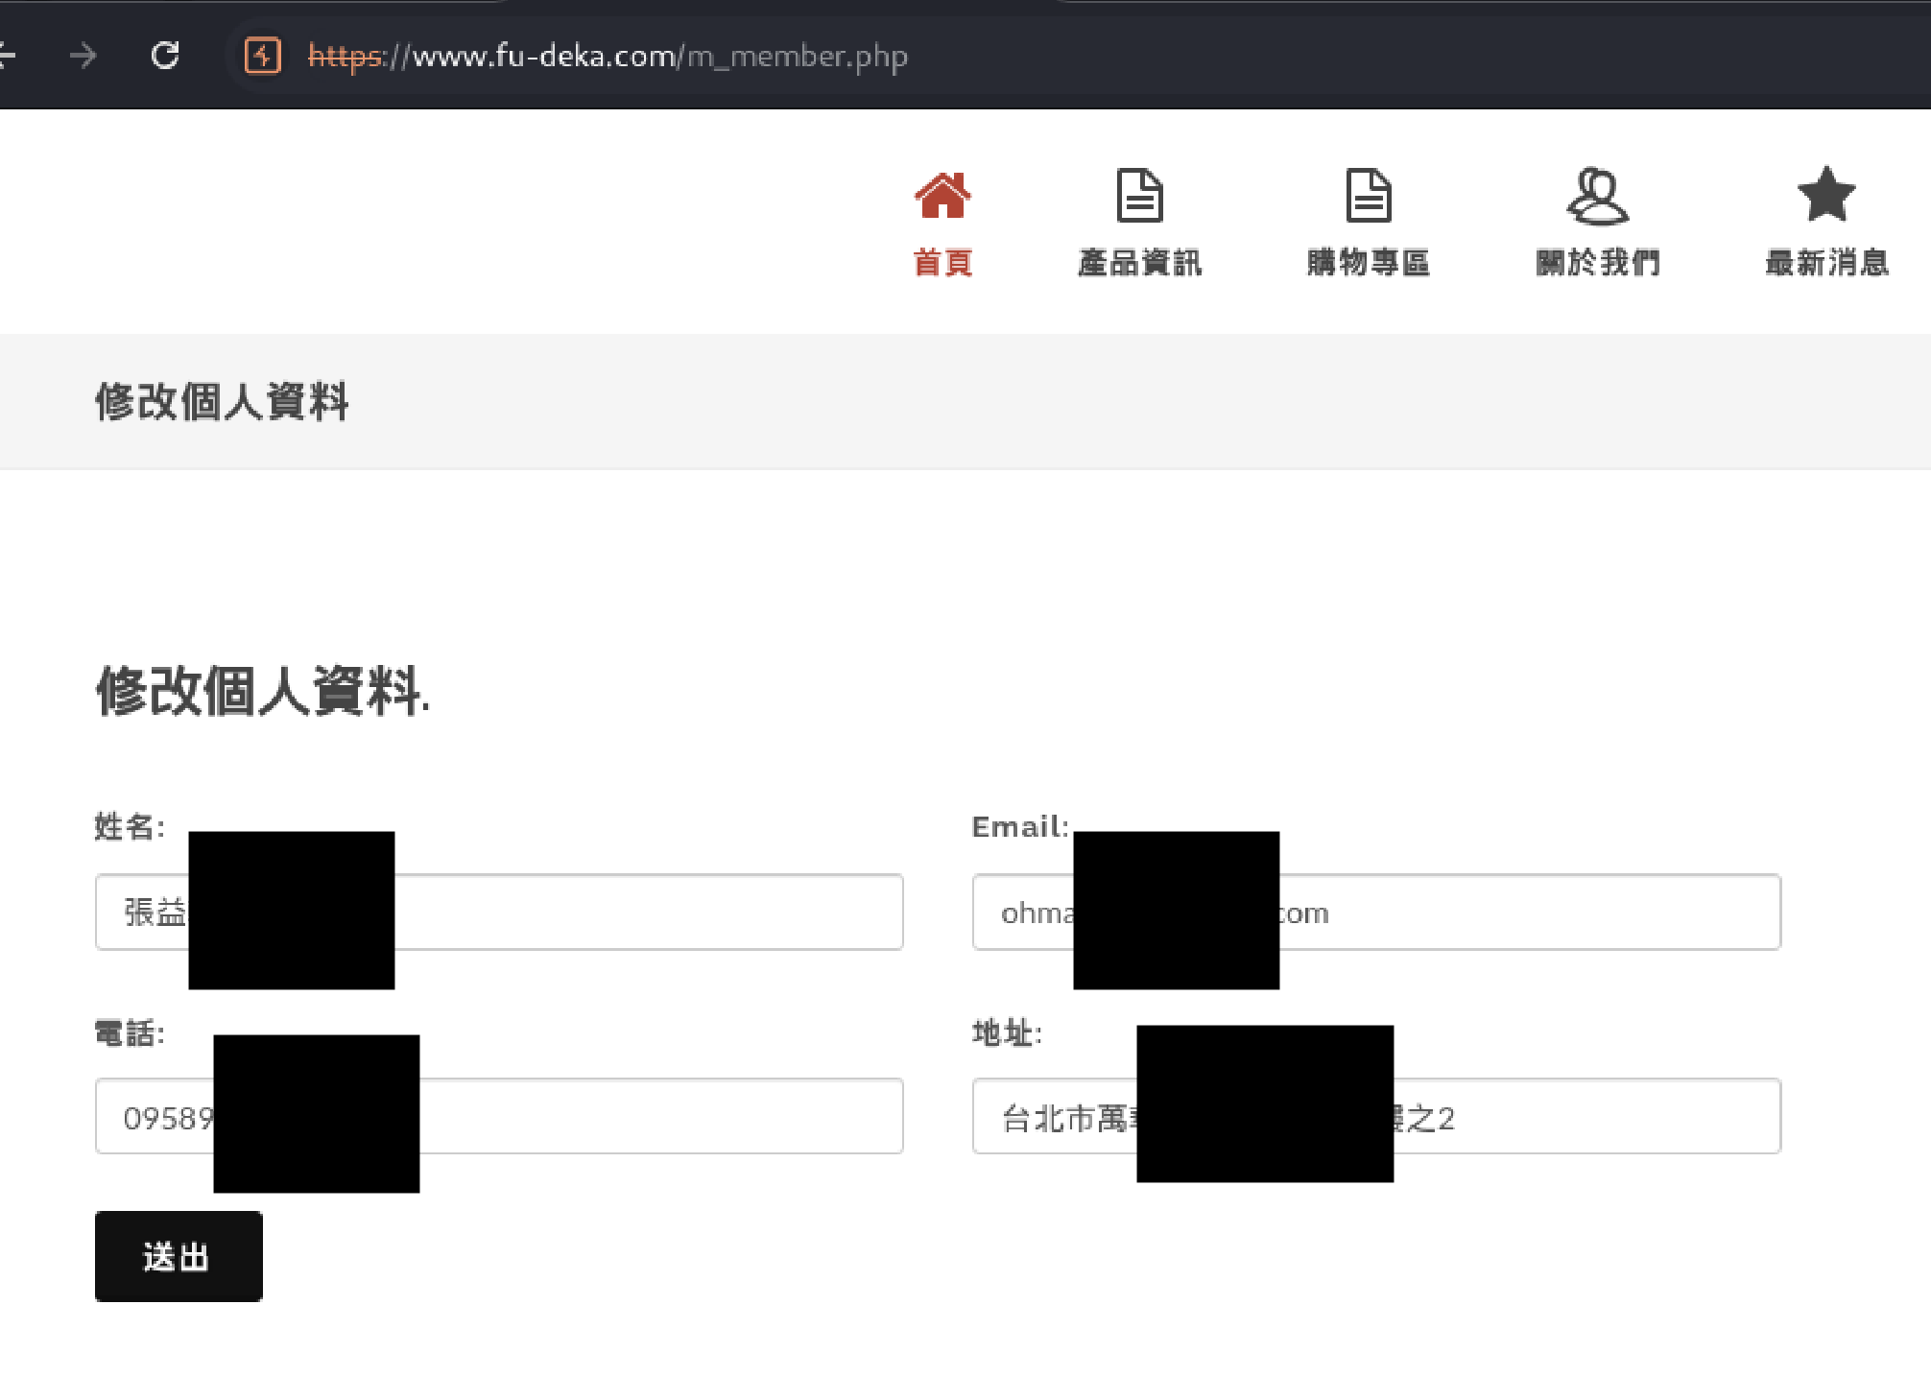Focus the 姓名 name input field

(x=499, y=912)
